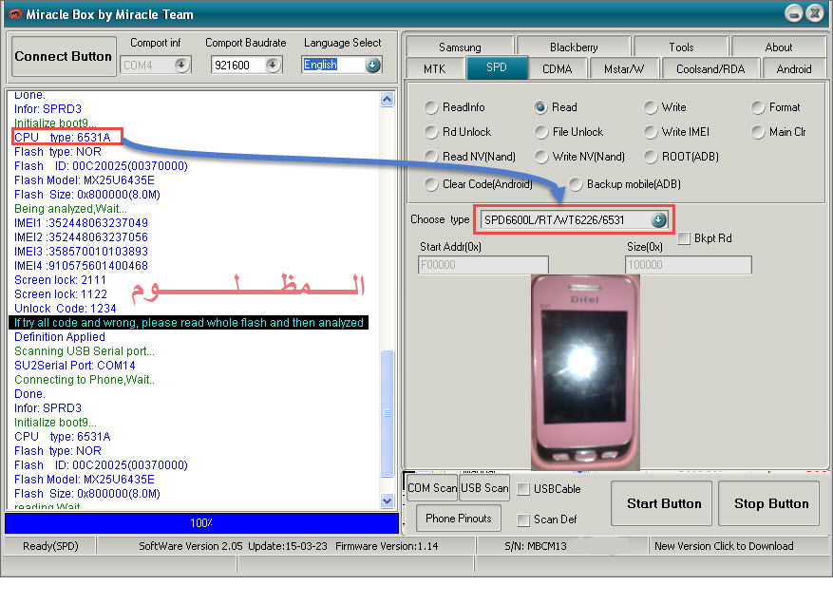Minimize the Miracle Box window
This screenshot has width=833, height=604.
794,13
